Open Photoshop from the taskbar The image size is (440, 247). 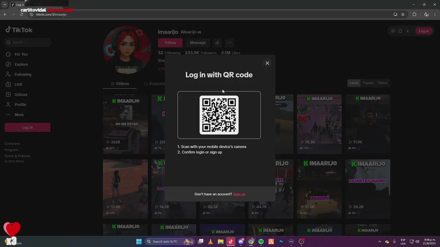point(281,242)
